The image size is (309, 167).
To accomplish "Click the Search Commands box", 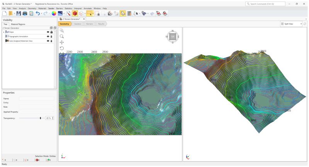I will [x=265, y=4].
